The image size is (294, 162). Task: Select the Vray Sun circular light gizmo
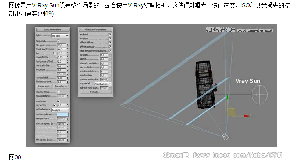pyautogui.click(x=259, y=95)
